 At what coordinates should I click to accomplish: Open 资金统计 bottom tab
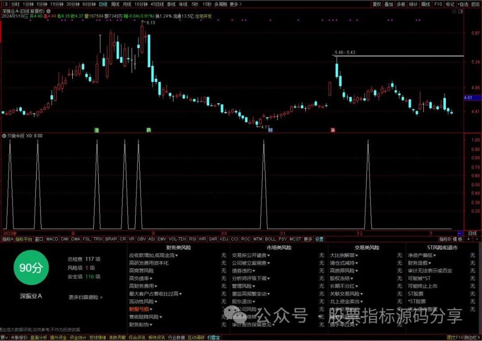click(78, 337)
